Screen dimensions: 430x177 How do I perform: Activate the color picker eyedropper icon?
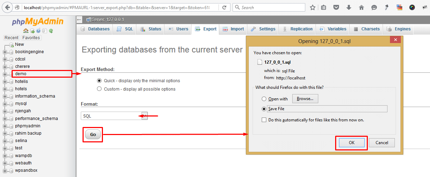(387, 7)
